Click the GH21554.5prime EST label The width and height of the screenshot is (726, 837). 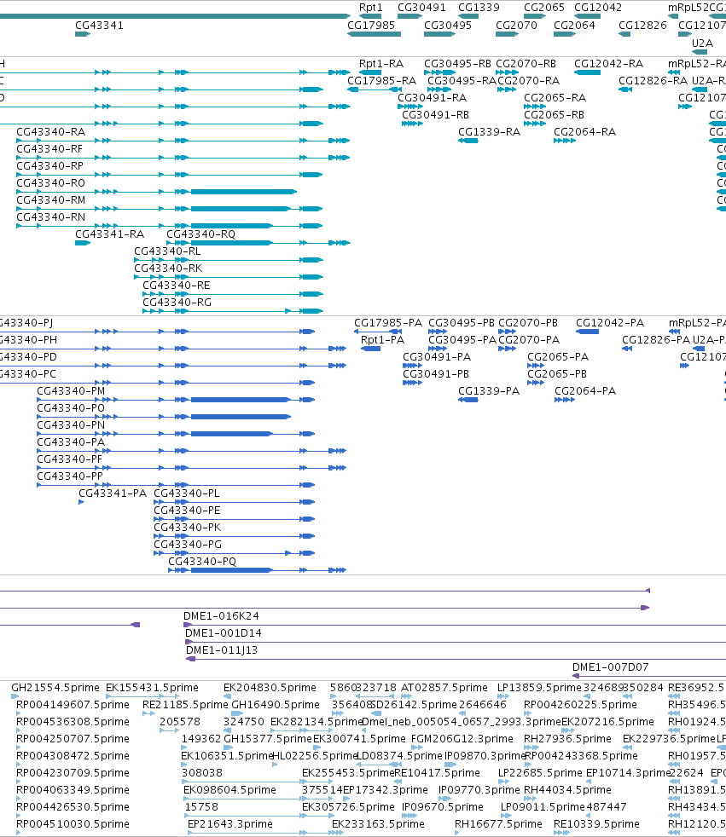(x=55, y=688)
